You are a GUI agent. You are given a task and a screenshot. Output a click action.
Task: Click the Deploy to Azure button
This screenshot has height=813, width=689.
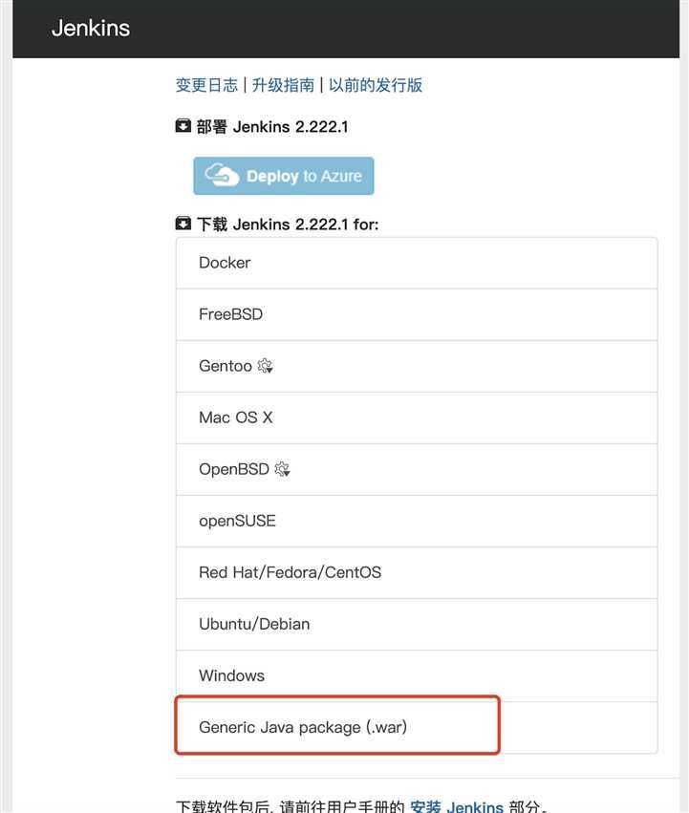pyautogui.click(x=283, y=176)
